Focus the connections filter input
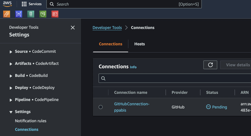Image resolution: width=251 pixels, height=136 pixels. pos(175,78)
